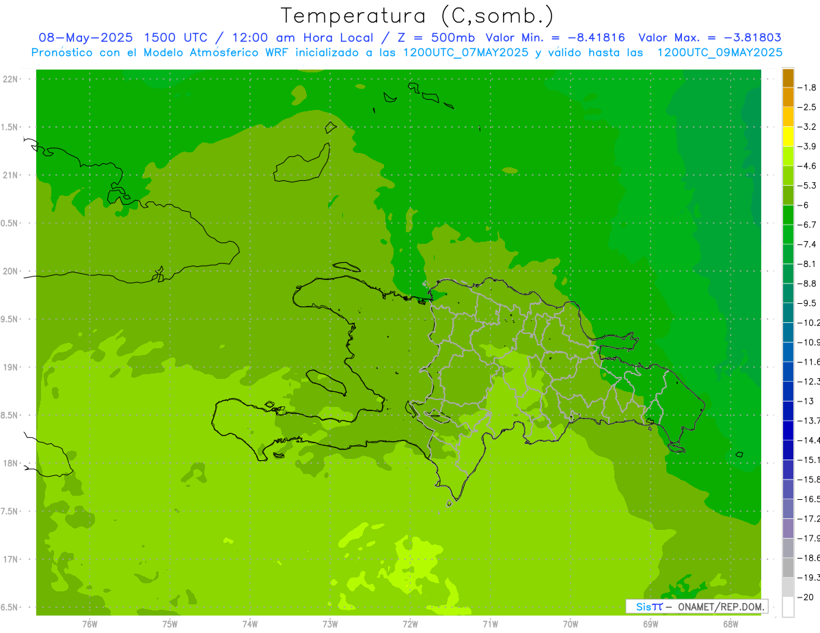Click the "ONAMET/REP.DOM." credit label

point(721,606)
